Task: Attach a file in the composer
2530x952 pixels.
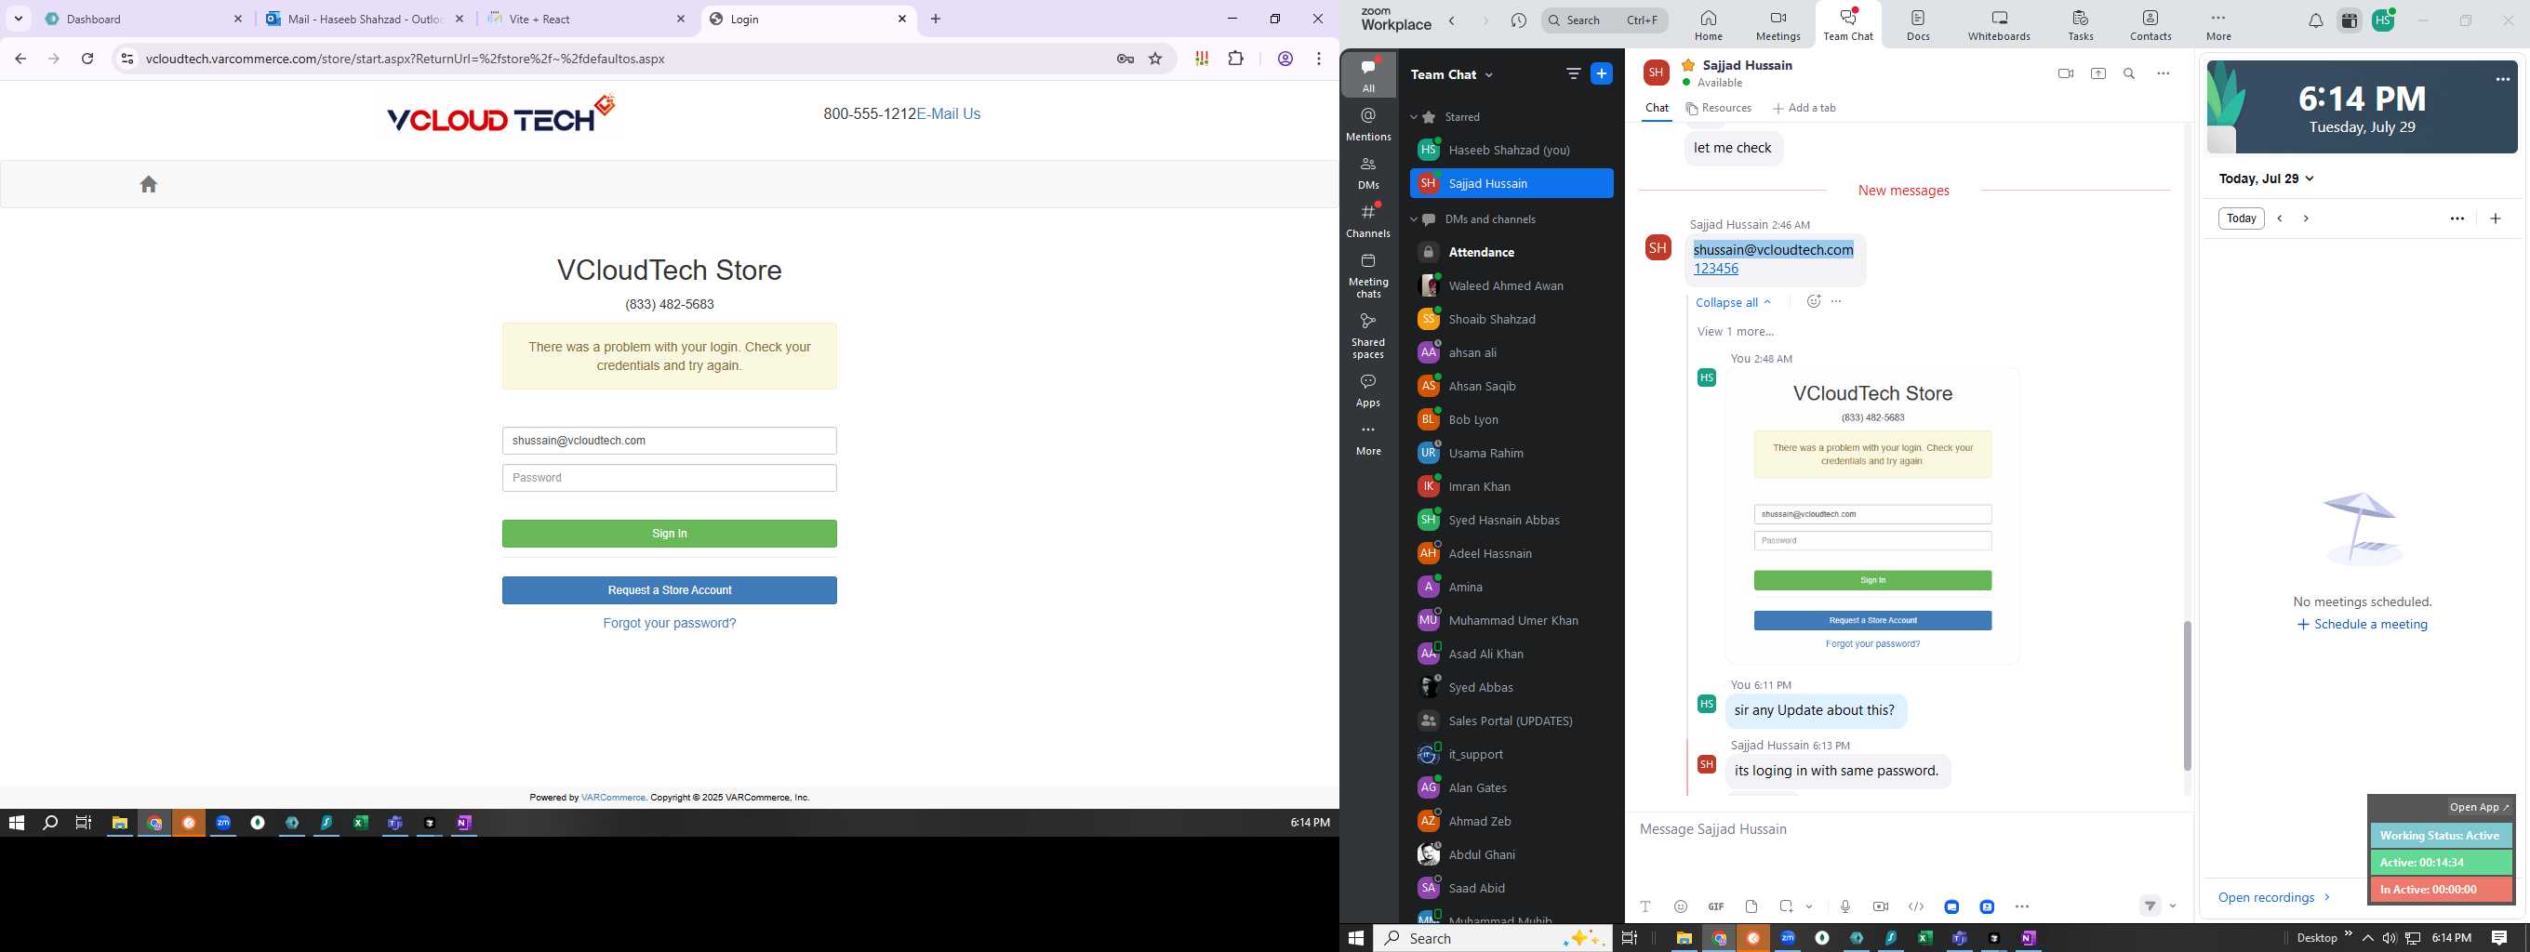Action: point(1751,906)
